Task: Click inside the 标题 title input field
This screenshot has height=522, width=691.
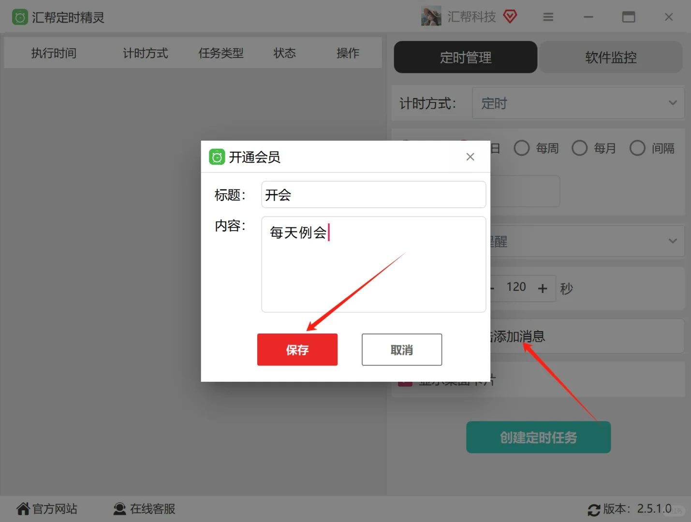Action: point(373,194)
